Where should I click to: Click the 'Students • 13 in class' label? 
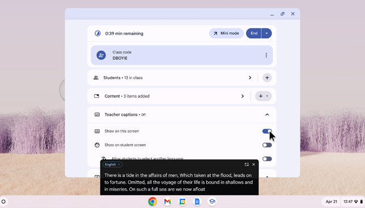tap(123, 78)
